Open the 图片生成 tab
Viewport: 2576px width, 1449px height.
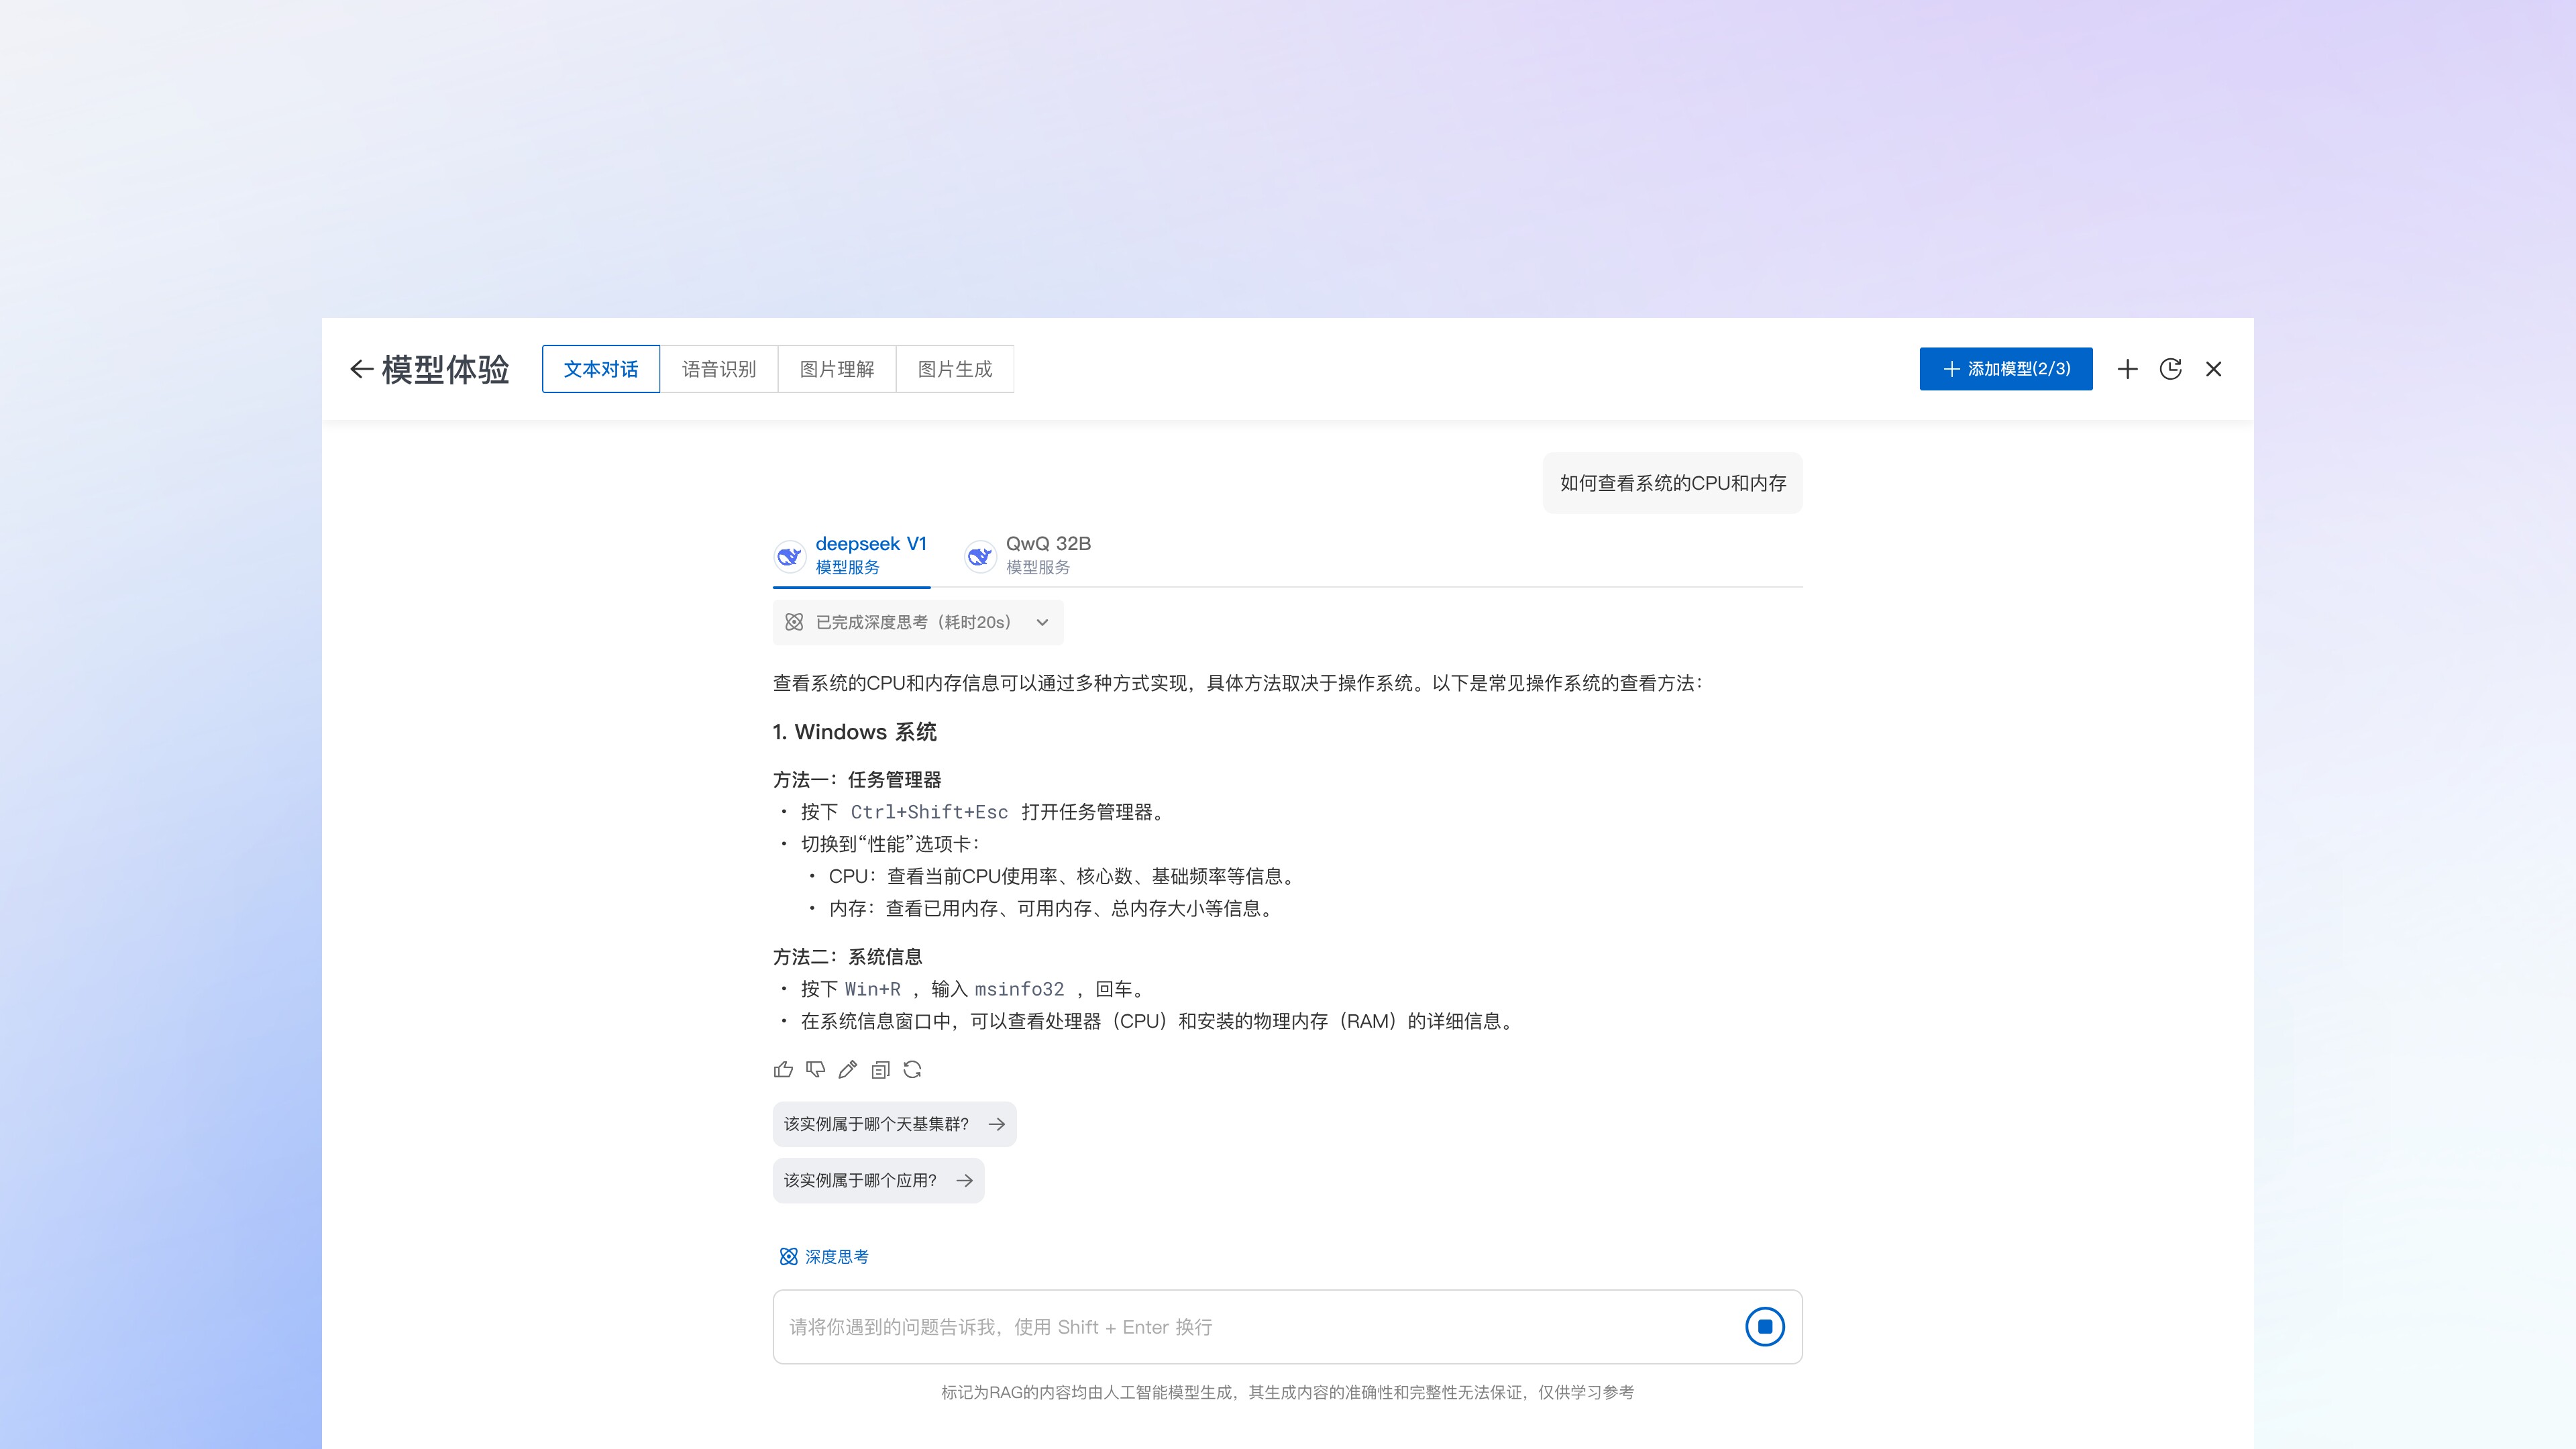(955, 369)
